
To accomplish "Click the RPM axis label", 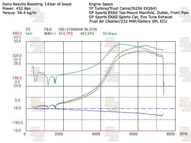I will [x=184, y=134].
